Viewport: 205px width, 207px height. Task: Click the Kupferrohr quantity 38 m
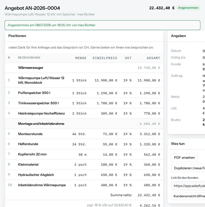click(82, 154)
